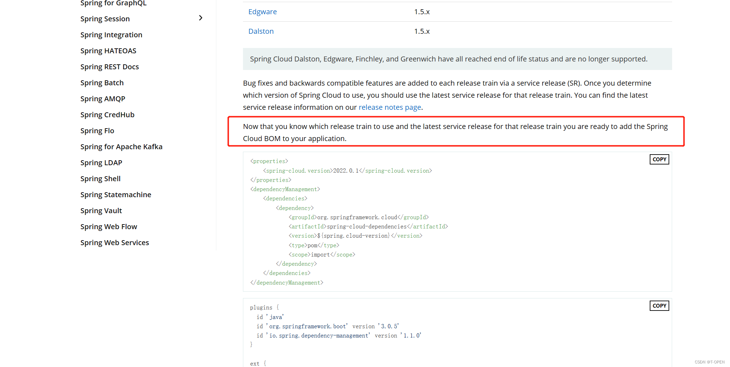This screenshot has height=367, width=730.
Task: Open Spring Batch project page
Action: click(102, 83)
